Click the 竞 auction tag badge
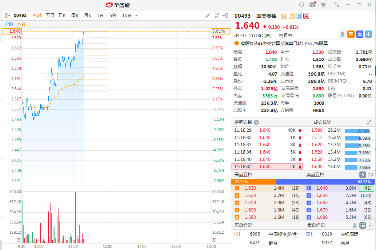 306,16
